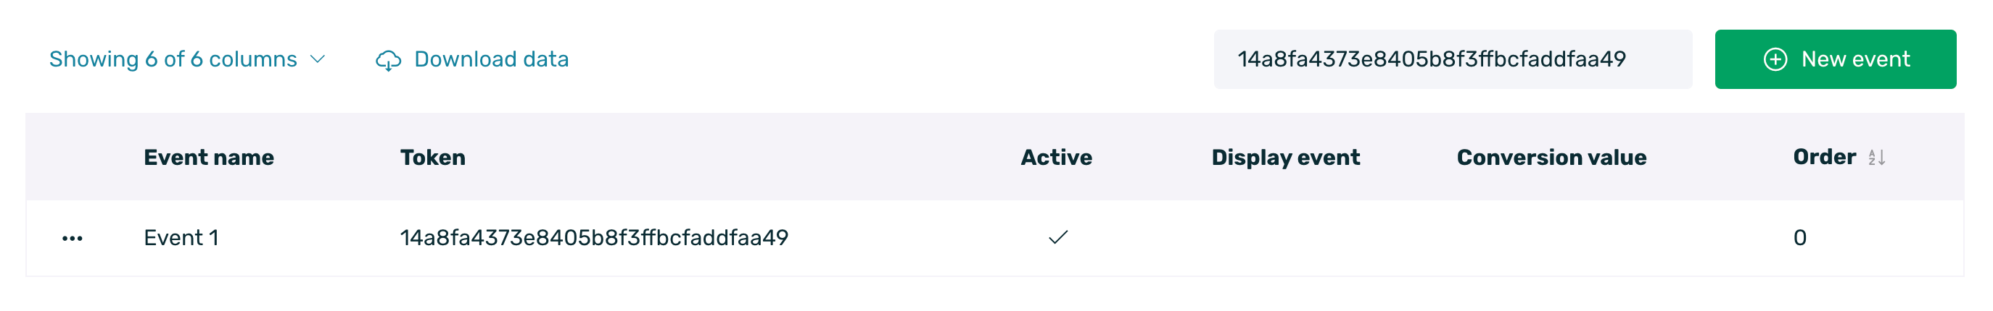Sort by the Order column header
Screen dimensions: 1993x311
(1824, 158)
